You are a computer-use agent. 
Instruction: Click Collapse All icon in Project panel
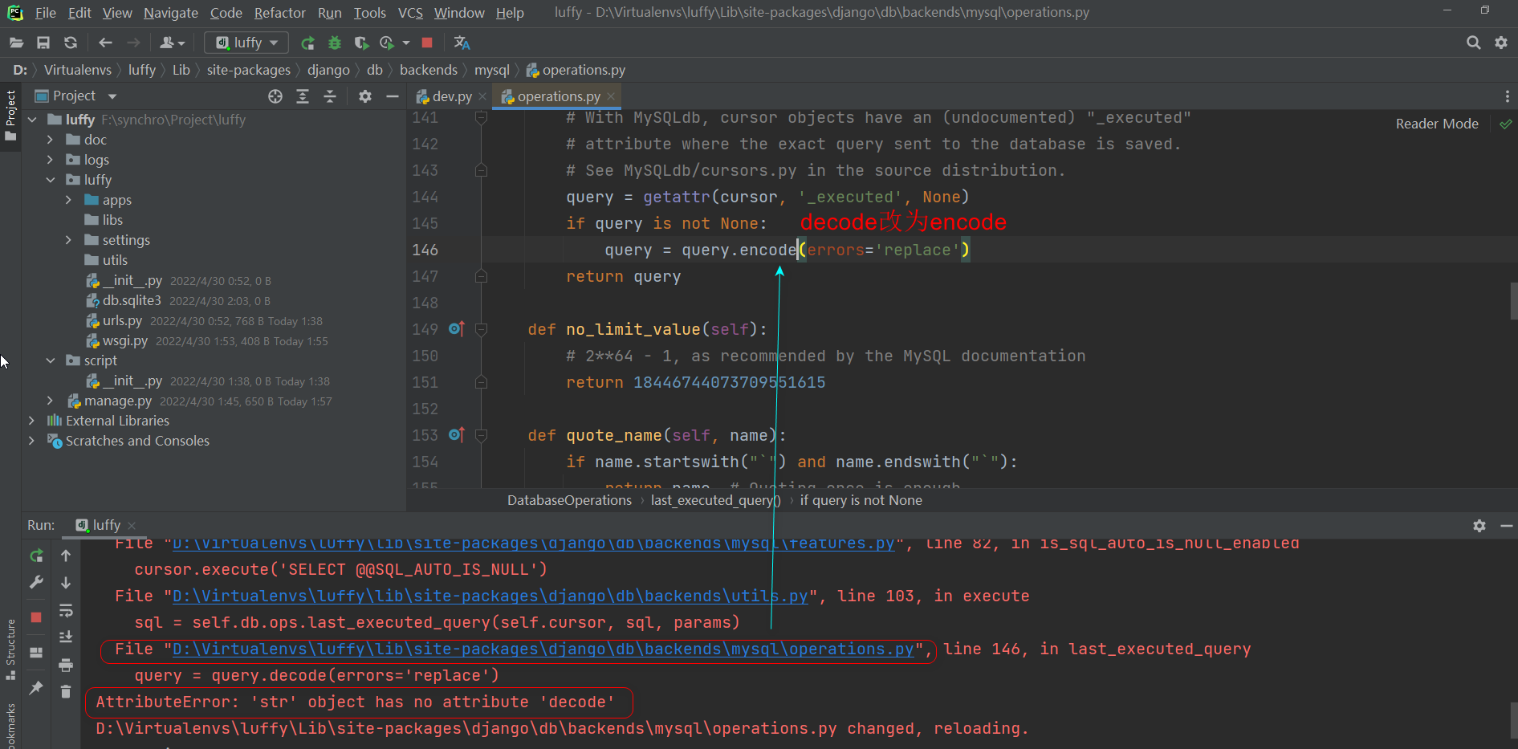click(330, 96)
